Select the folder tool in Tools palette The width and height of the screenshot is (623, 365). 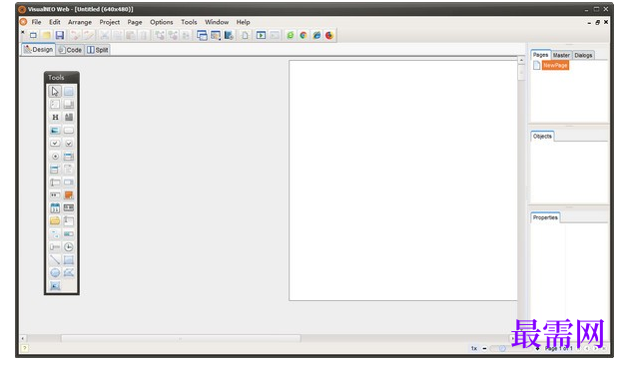point(55,221)
